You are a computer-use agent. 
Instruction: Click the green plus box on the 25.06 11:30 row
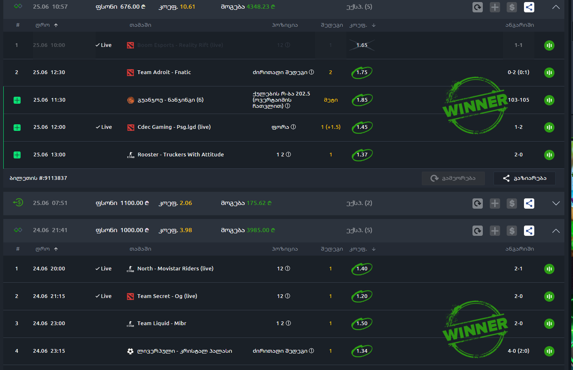pyautogui.click(x=17, y=100)
